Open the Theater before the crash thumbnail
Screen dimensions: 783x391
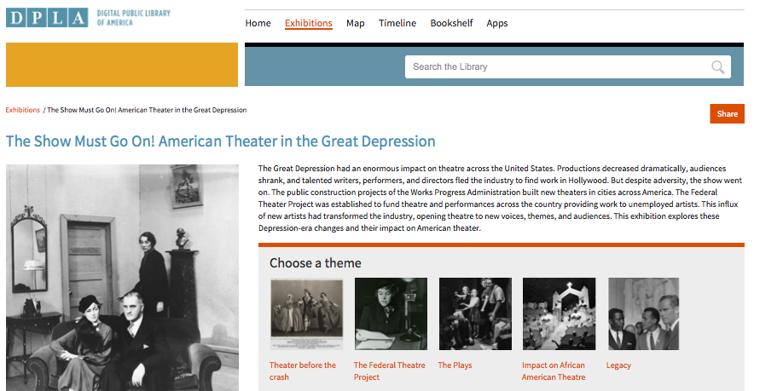pos(306,313)
